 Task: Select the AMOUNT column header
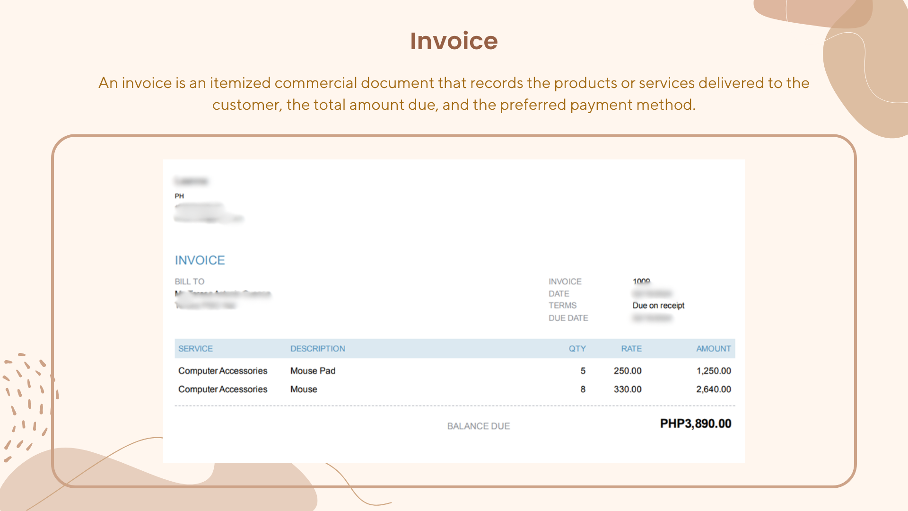pos(713,349)
